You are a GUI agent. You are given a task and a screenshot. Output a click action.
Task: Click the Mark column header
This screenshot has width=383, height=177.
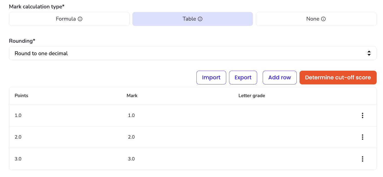[132, 96]
